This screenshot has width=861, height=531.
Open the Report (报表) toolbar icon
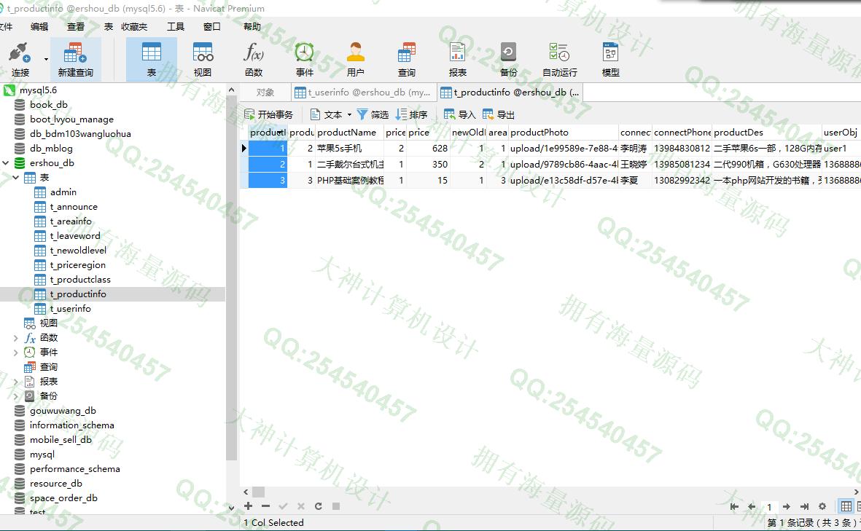click(x=457, y=59)
